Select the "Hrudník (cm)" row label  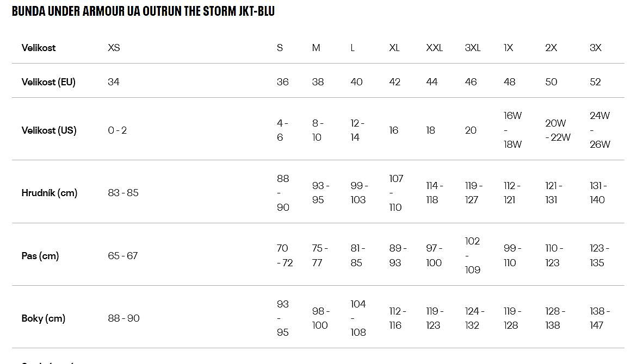click(x=50, y=193)
